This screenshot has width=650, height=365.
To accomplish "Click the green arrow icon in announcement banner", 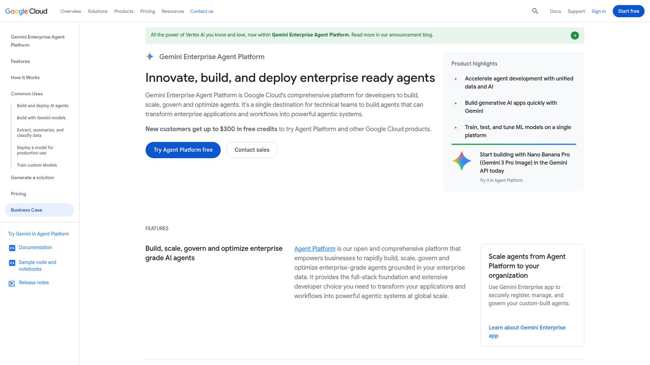I will click(574, 36).
